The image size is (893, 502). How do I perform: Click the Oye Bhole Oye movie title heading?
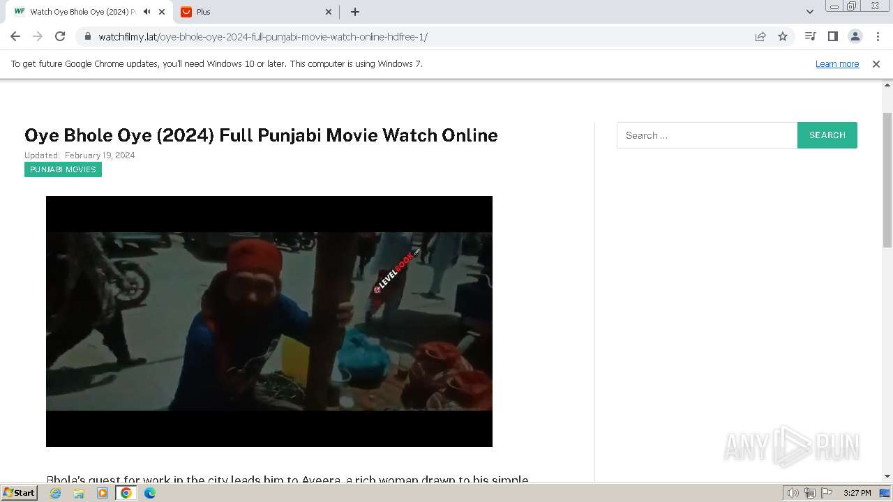click(x=261, y=135)
